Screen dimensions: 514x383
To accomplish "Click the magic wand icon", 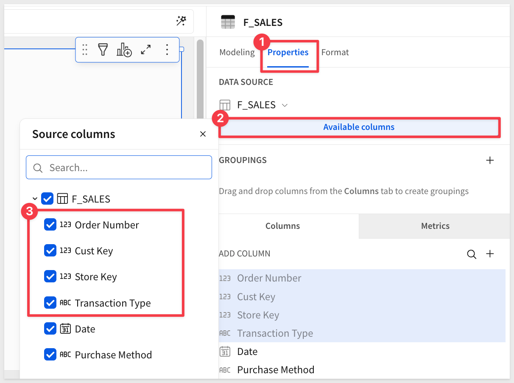I will coord(181,21).
